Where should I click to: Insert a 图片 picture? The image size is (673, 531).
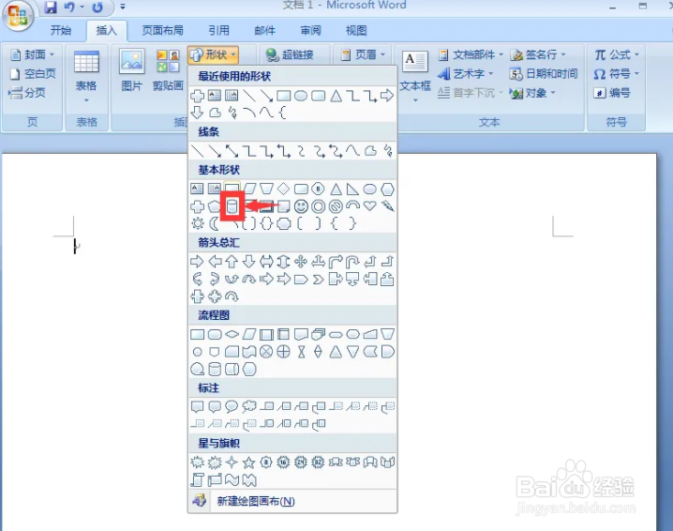click(132, 70)
